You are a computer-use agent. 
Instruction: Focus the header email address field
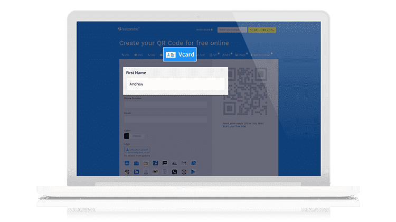(x=232, y=30)
